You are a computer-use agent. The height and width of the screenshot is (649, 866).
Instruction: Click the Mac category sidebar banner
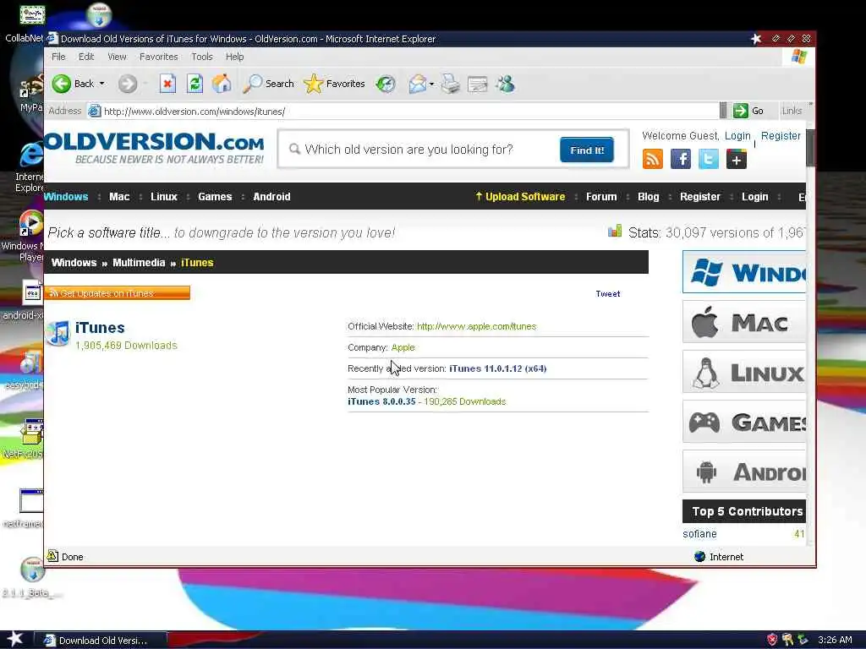744,322
